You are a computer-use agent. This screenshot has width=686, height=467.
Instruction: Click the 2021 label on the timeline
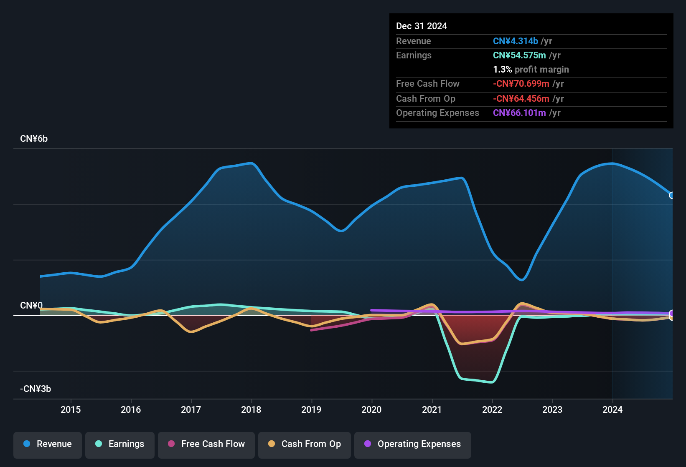[x=432, y=410]
